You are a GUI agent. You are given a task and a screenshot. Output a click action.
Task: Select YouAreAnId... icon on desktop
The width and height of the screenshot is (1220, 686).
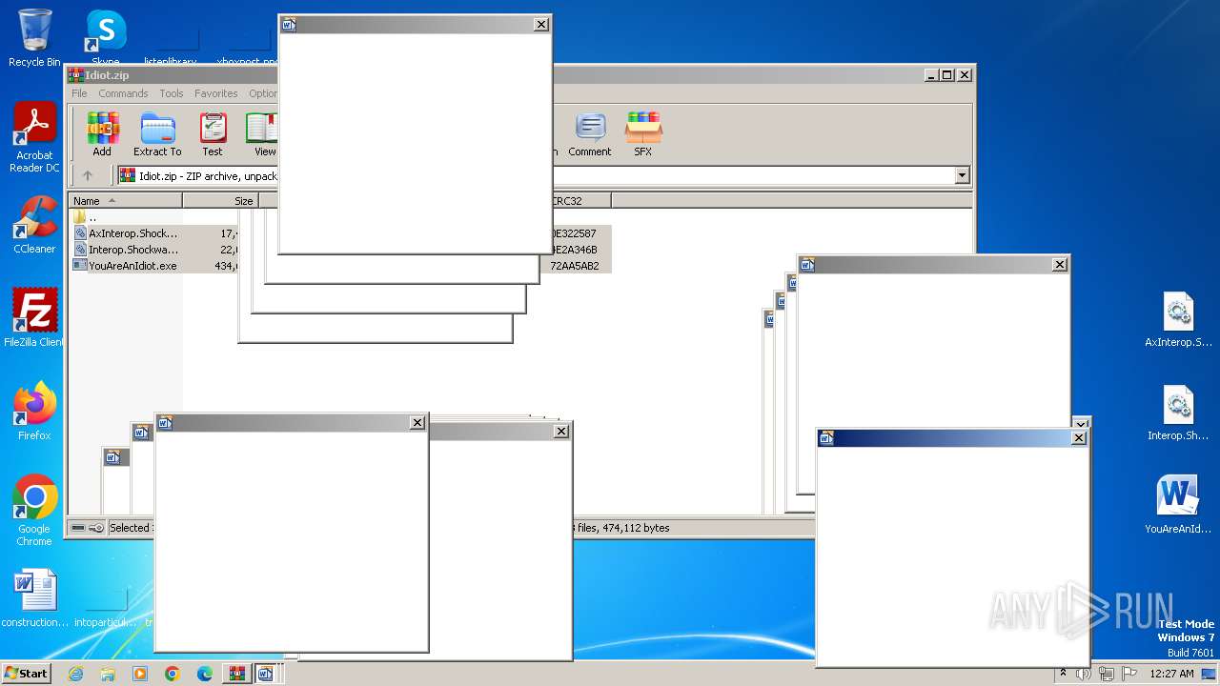pyautogui.click(x=1178, y=506)
